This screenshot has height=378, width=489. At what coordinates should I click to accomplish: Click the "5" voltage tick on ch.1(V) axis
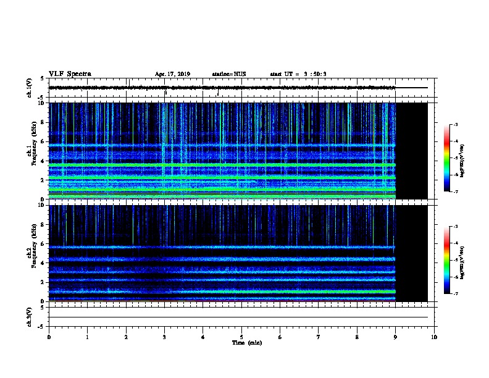point(43,78)
